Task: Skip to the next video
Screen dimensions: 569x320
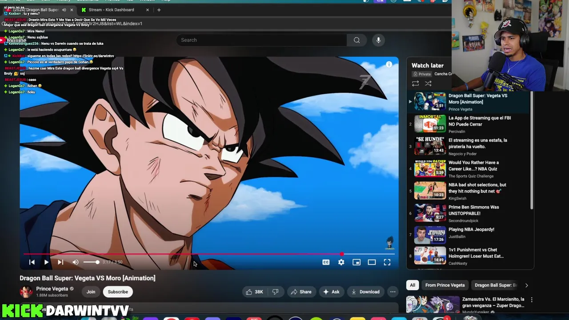Action: 60,262
